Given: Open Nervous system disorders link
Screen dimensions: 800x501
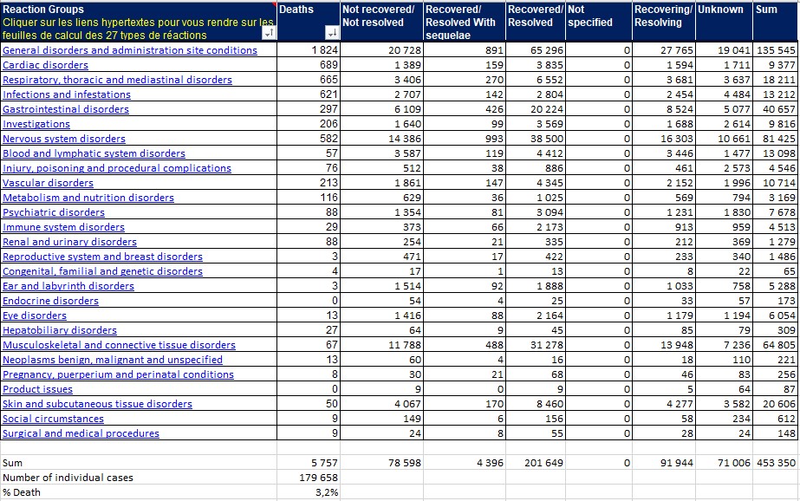Looking at the screenshot, I should pyautogui.click(x=64, y=139).
